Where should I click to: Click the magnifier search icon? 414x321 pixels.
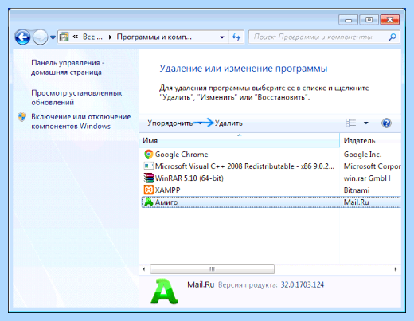pyautogui.click(x=393, y=37)
